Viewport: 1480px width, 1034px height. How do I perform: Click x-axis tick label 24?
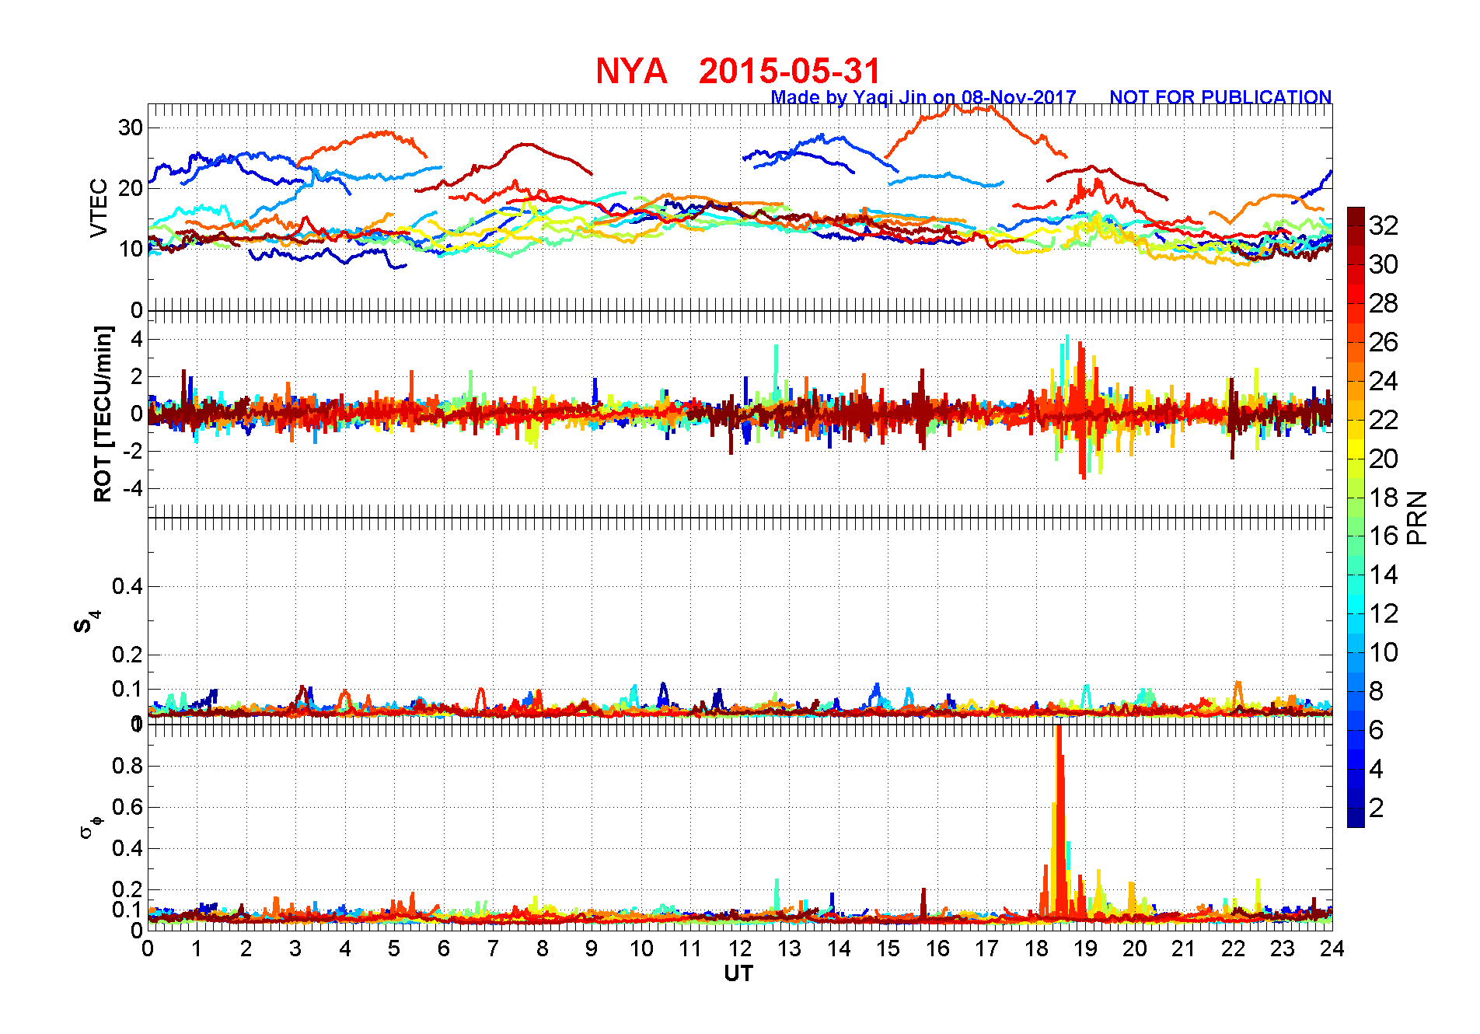[x=1332, y=948]
